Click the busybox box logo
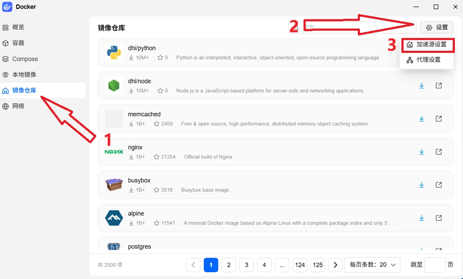 [114, 185]
